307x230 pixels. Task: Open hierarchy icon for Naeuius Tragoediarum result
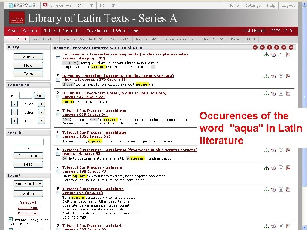pyautogui.click(x=266, y=55)
